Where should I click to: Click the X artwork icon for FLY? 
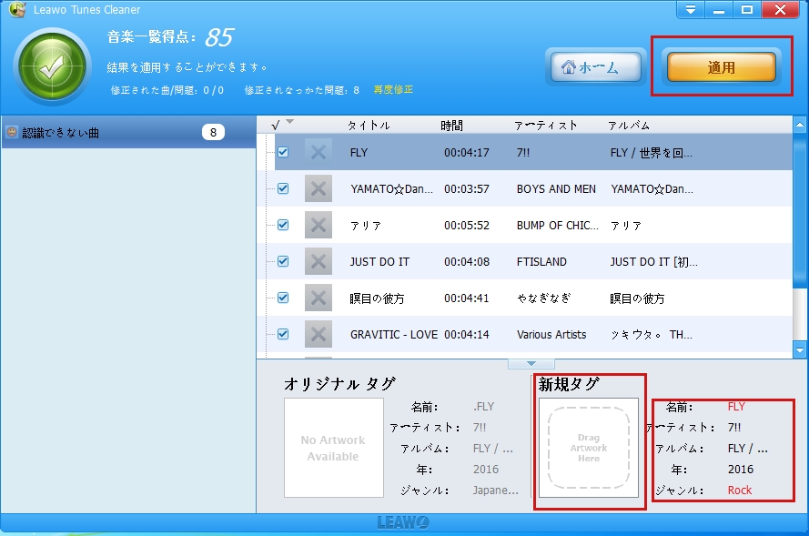318,152
